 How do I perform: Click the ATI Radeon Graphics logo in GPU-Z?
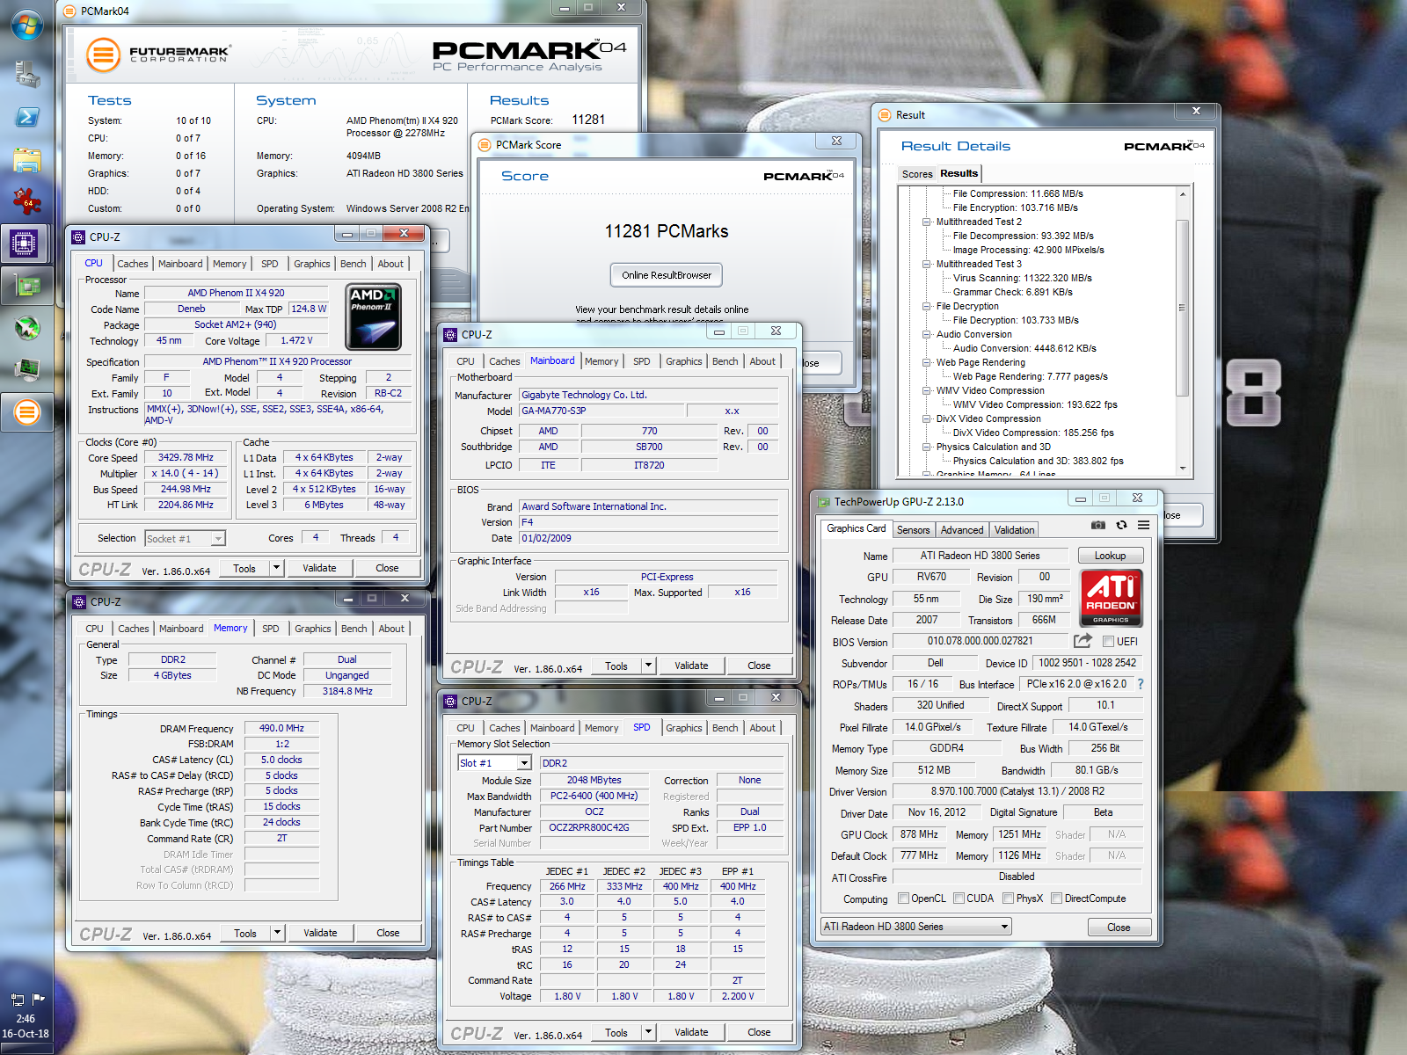(x=1111, y=598)
